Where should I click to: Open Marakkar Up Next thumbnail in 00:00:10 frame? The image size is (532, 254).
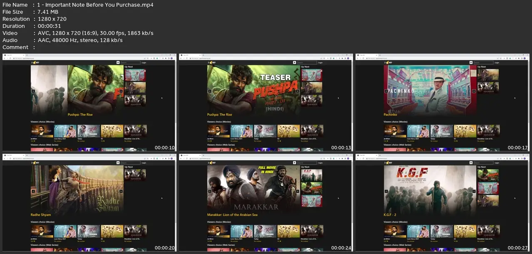(x=135, y=100)
